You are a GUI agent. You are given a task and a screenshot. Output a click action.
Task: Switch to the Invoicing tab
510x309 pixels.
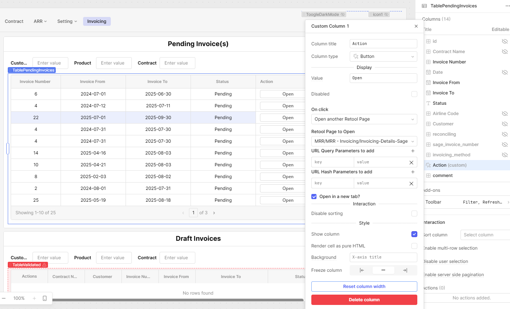[x=97, y=21]
